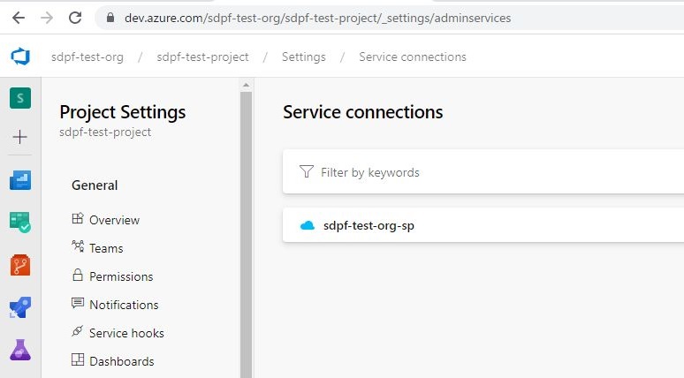
Task: Click the cloud icon beside sdpf-test-org-sp
Action: [308, 225]
